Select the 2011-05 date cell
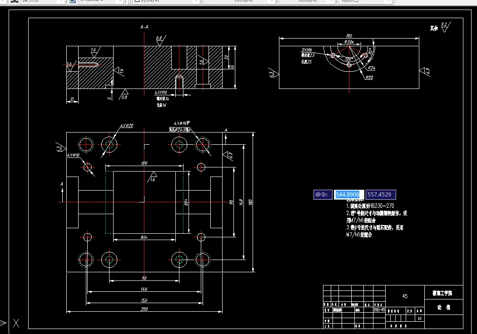The image size is (477, 334). [379, 310]
